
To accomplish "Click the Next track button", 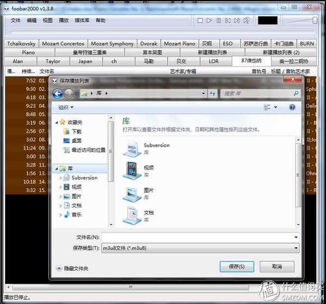I will coord(237,21).
